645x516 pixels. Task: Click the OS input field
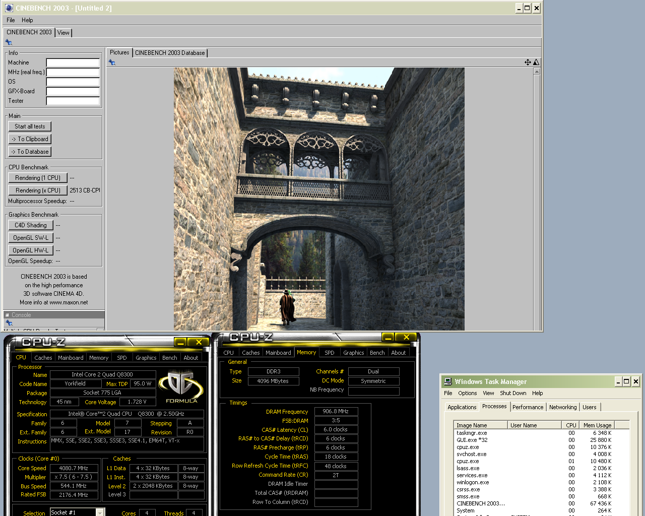click(73, 82)
